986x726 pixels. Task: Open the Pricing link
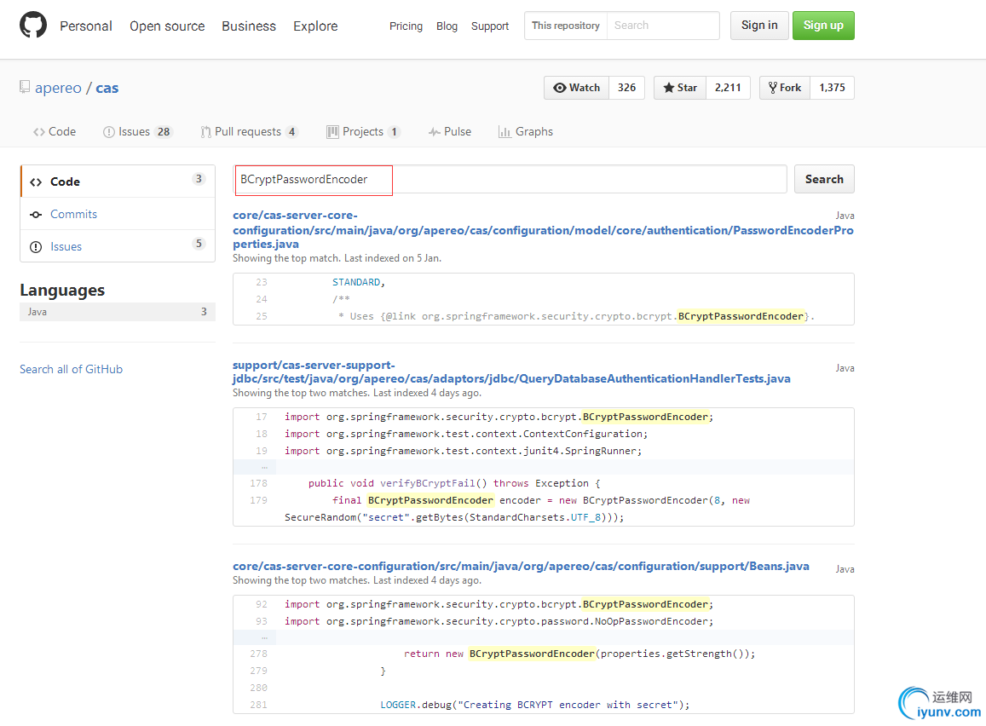[x=406, y=26]
